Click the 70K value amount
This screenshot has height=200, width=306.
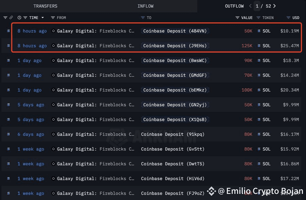248,75
